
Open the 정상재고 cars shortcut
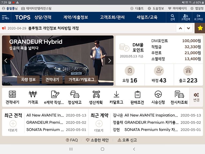click(75, 94)
